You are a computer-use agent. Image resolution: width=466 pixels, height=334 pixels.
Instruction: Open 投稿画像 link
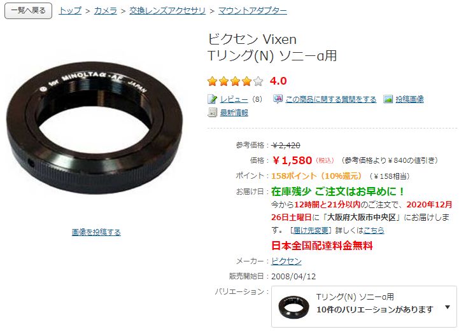pyautogui.click(x=409, y=99)
